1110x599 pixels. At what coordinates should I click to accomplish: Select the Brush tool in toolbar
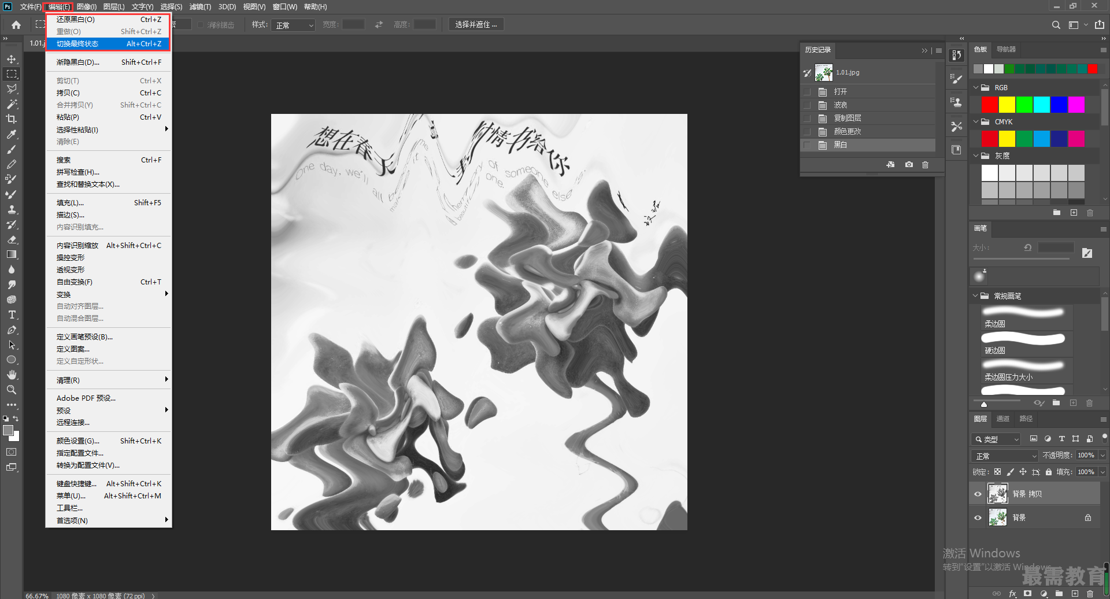pyautogui.click(x=12, y=149)
